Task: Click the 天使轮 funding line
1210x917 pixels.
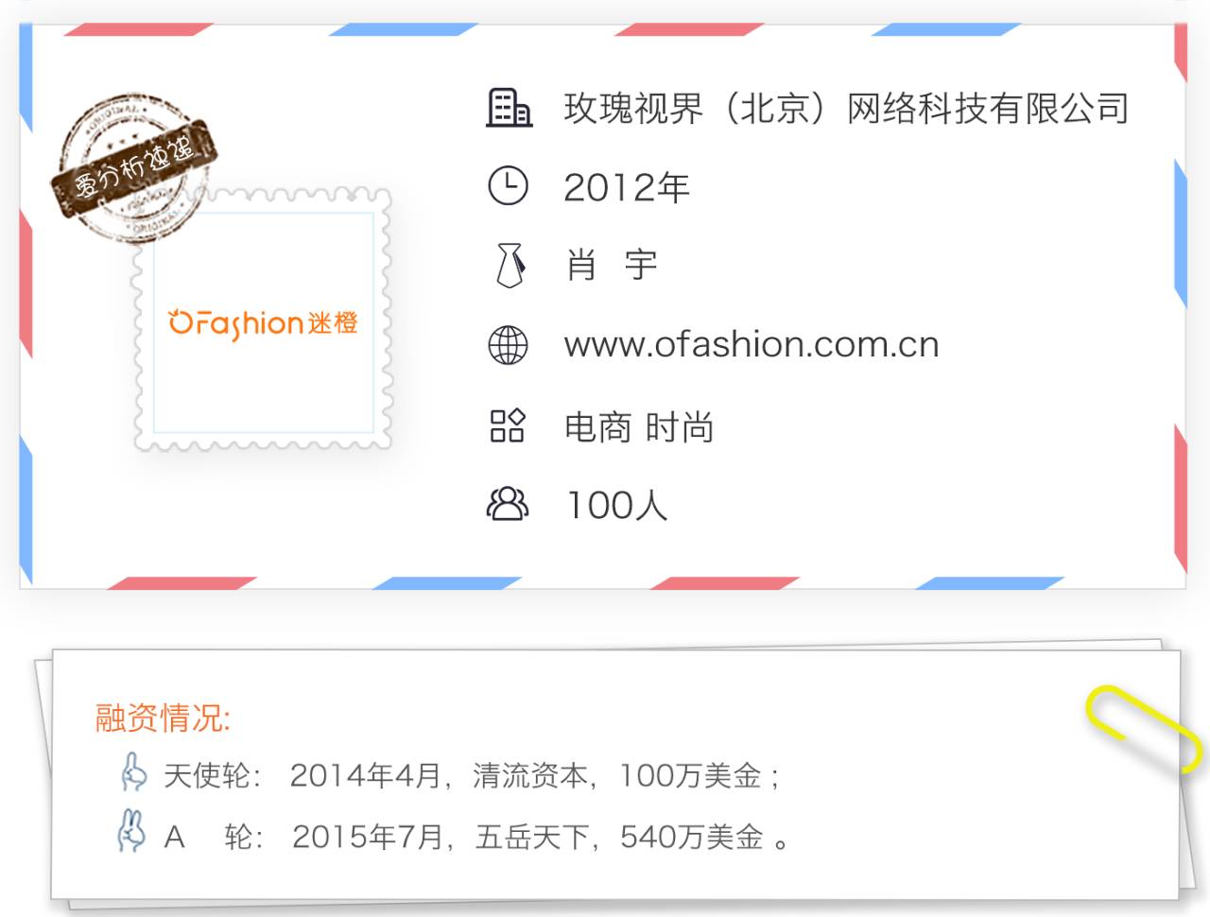Action: pyautogui.click(x=471, y=775)
